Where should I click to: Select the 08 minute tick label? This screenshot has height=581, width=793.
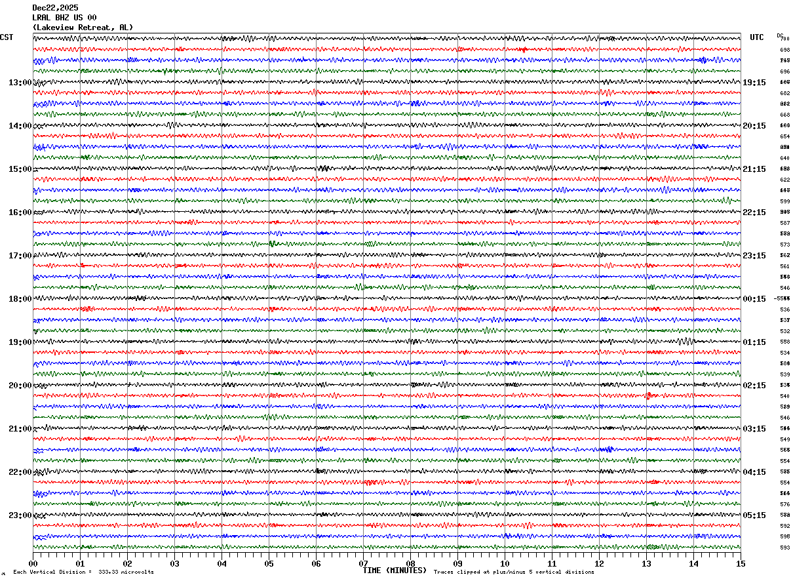point(411,563)
